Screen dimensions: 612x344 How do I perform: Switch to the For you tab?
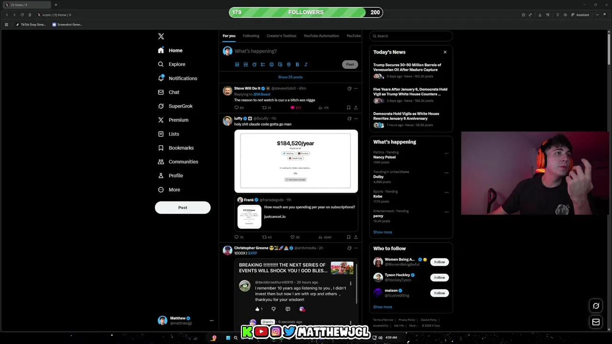229,36
